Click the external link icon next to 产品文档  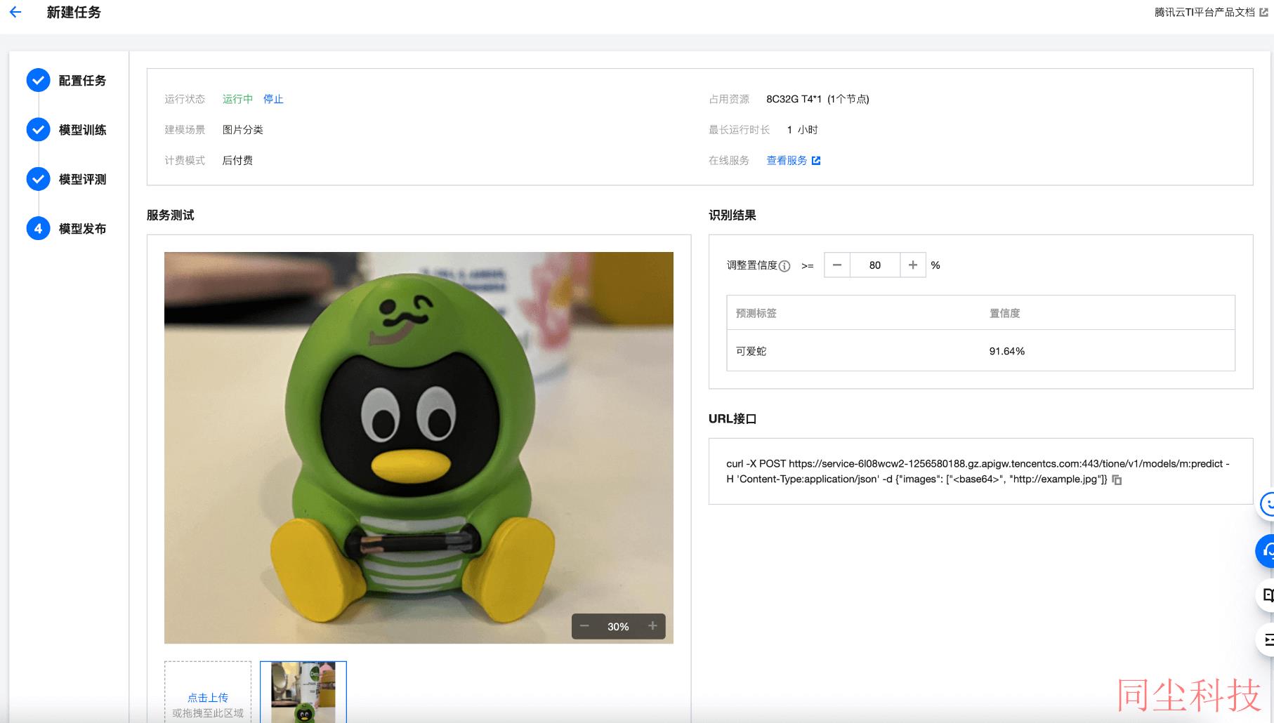[1263, 12]
